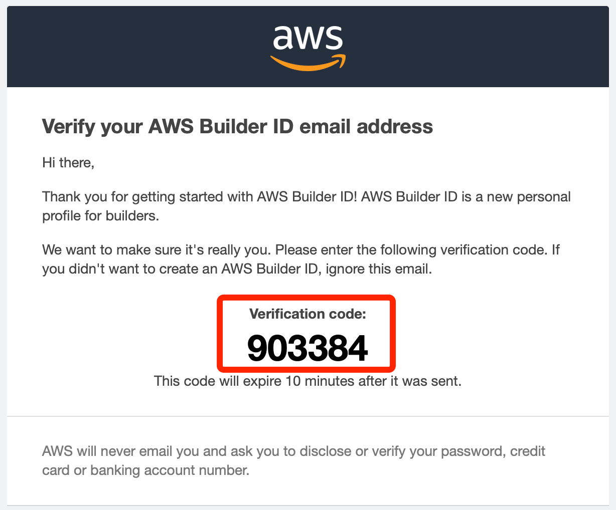The image size is (616, 510).
Task: Click the 'Thank you for getting started' paragraph
Action: (x=306, y=206)
